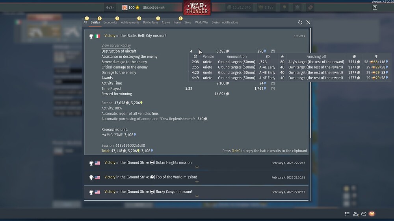This screenshot has height=221, width=394.
Task: Open the contacts/friends icon in bottom bar
Action: pos(356,214)
